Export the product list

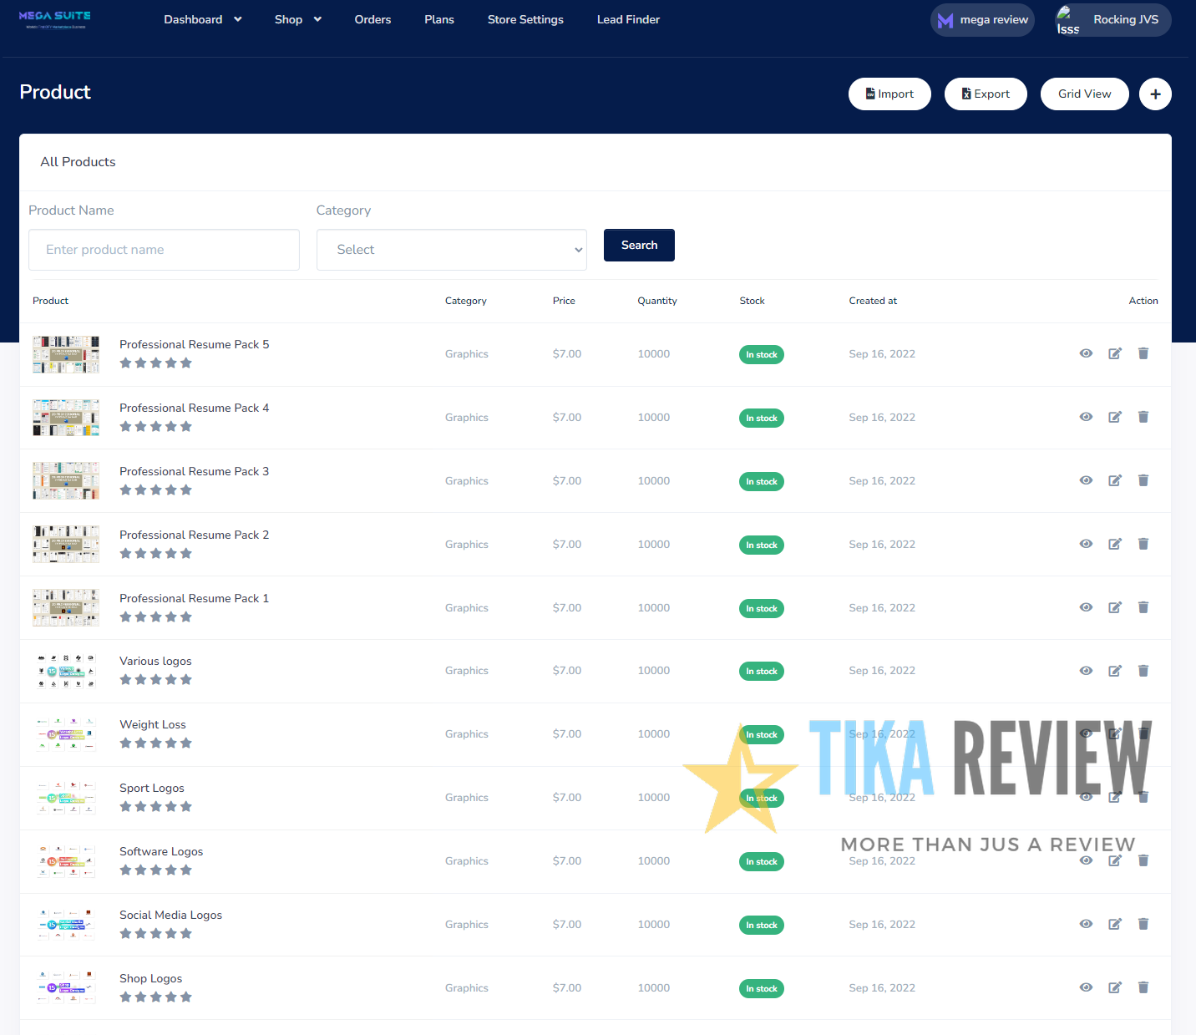(986, 94)
